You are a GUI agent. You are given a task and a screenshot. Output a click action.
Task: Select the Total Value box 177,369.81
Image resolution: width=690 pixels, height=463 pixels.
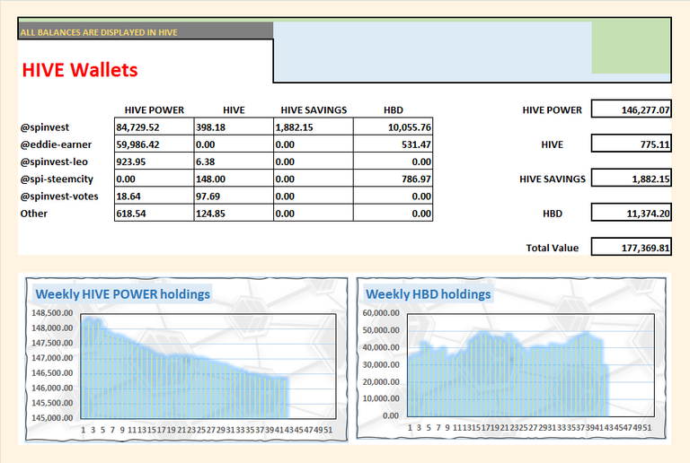point(631,247)
